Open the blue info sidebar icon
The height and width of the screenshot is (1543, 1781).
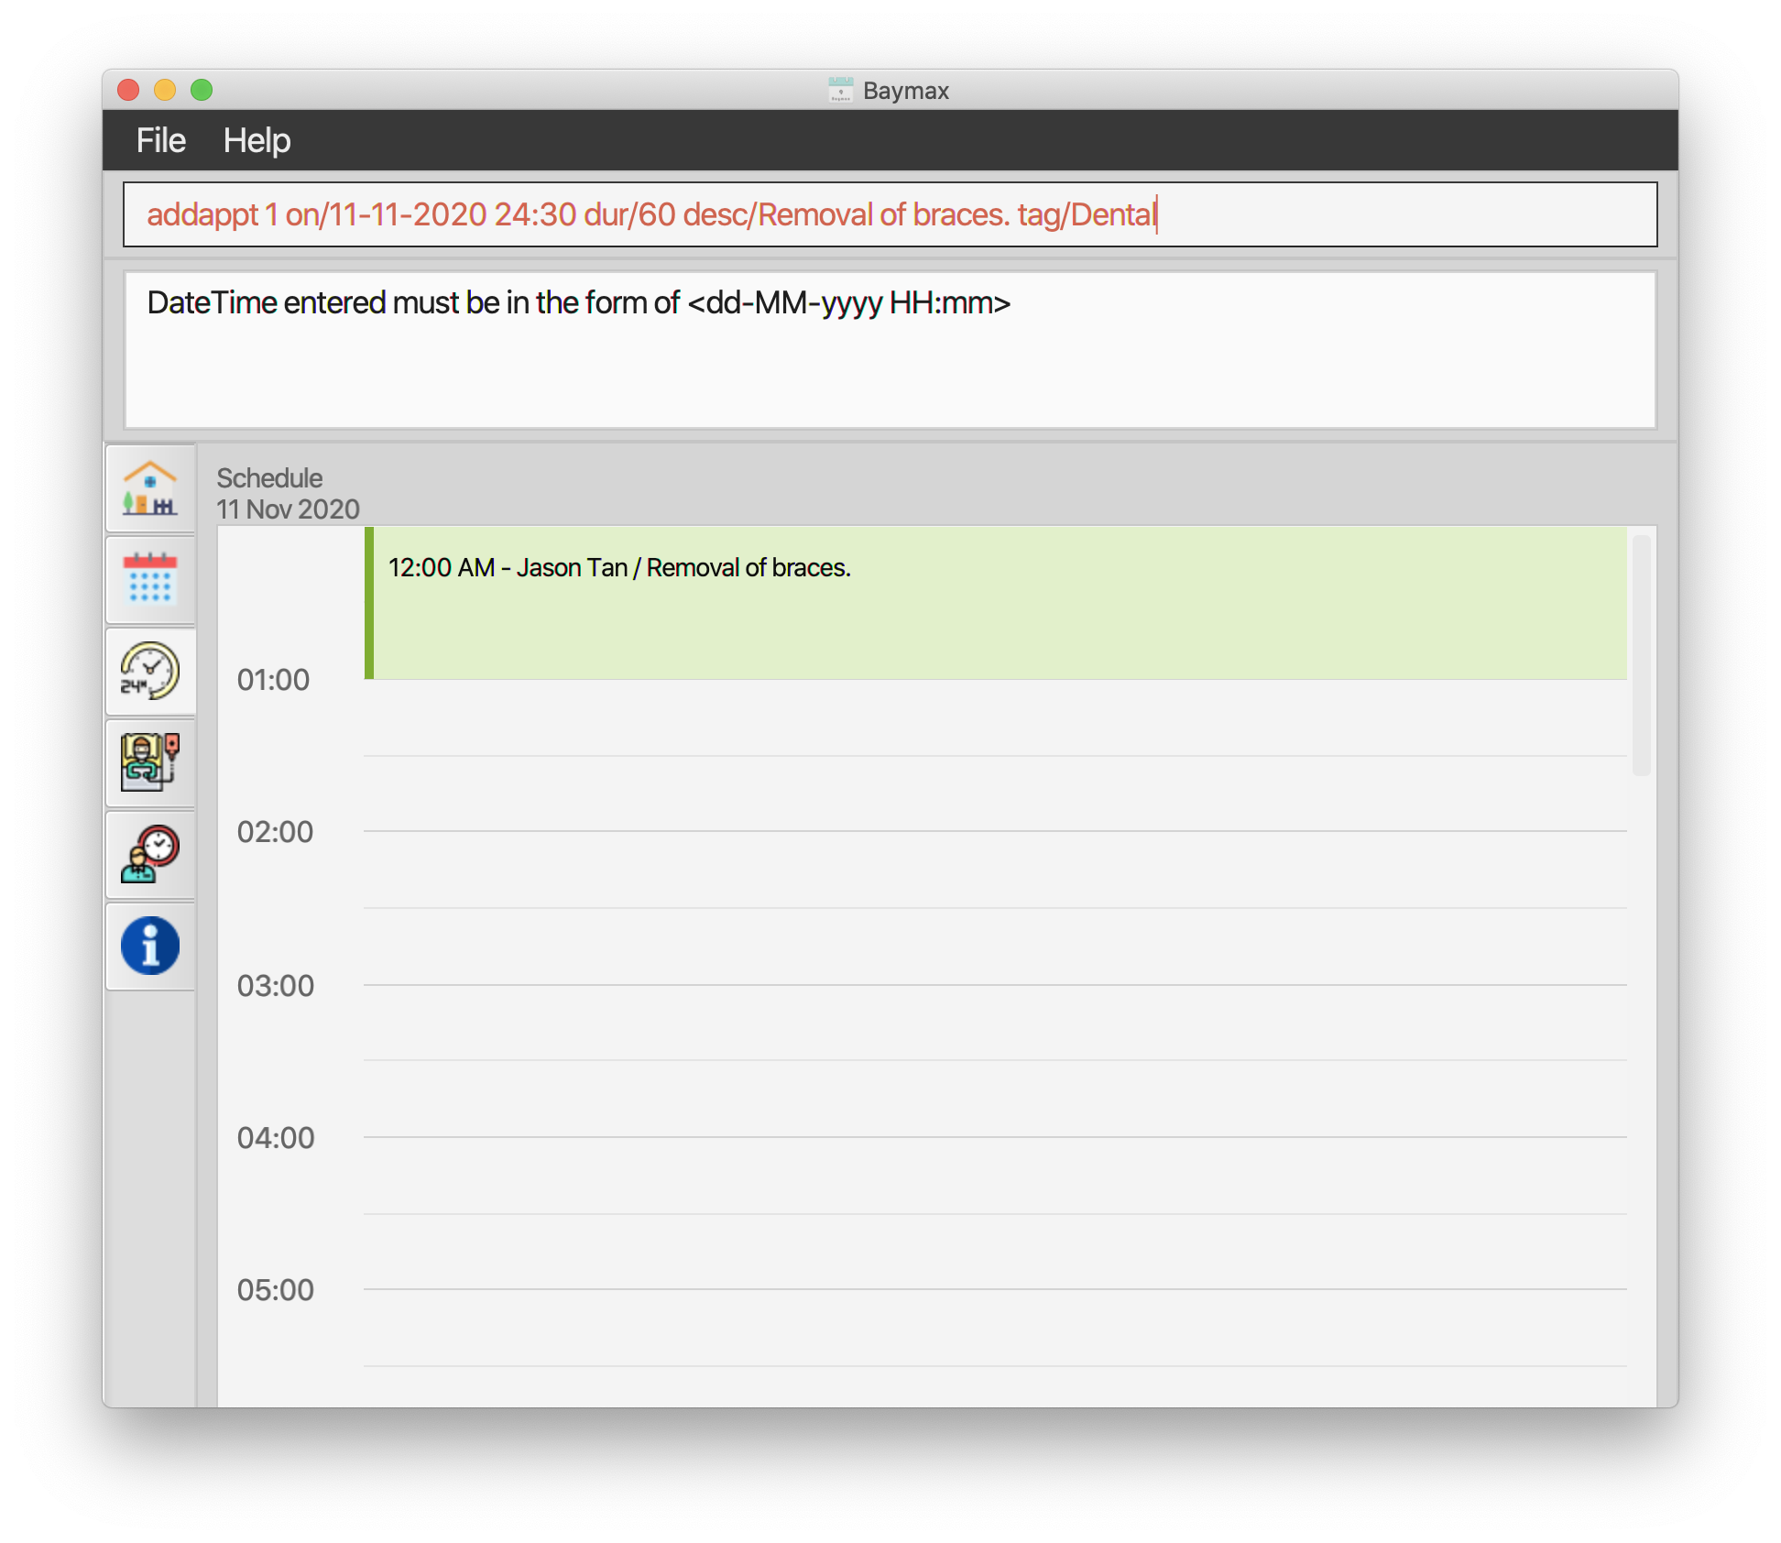click(x=150, y=946)
